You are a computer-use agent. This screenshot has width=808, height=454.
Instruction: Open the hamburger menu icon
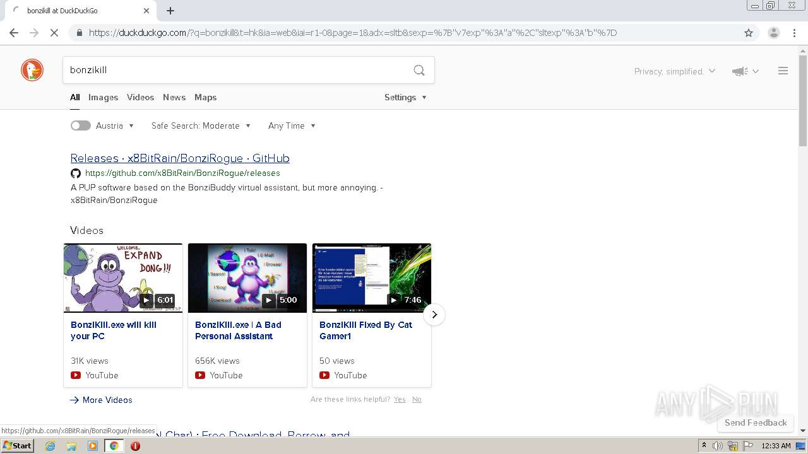click(783, 71)
